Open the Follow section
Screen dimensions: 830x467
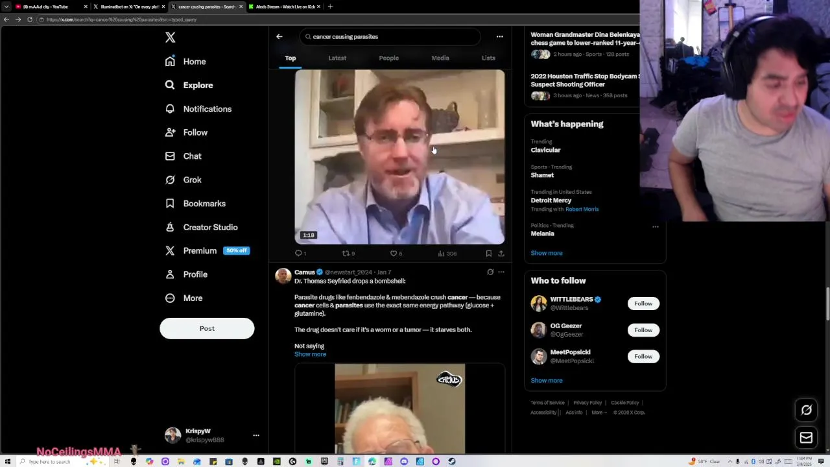click(x=186, y=132)
